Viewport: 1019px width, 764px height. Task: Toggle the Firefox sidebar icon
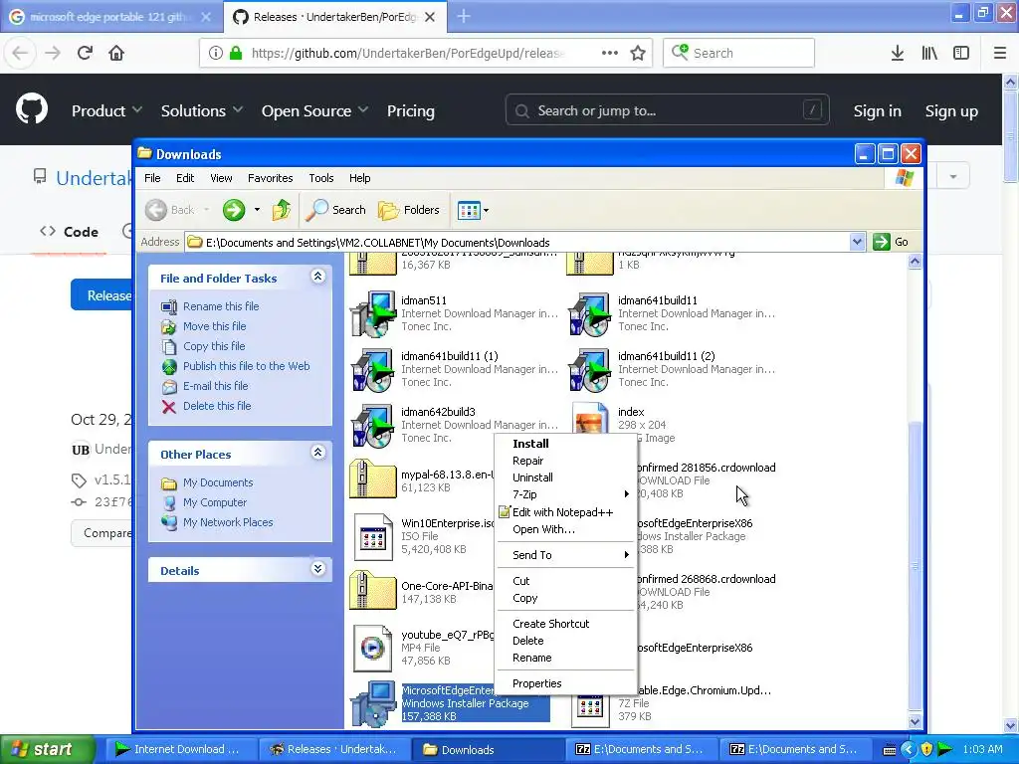pyautogui.click(x=961, y=53)
